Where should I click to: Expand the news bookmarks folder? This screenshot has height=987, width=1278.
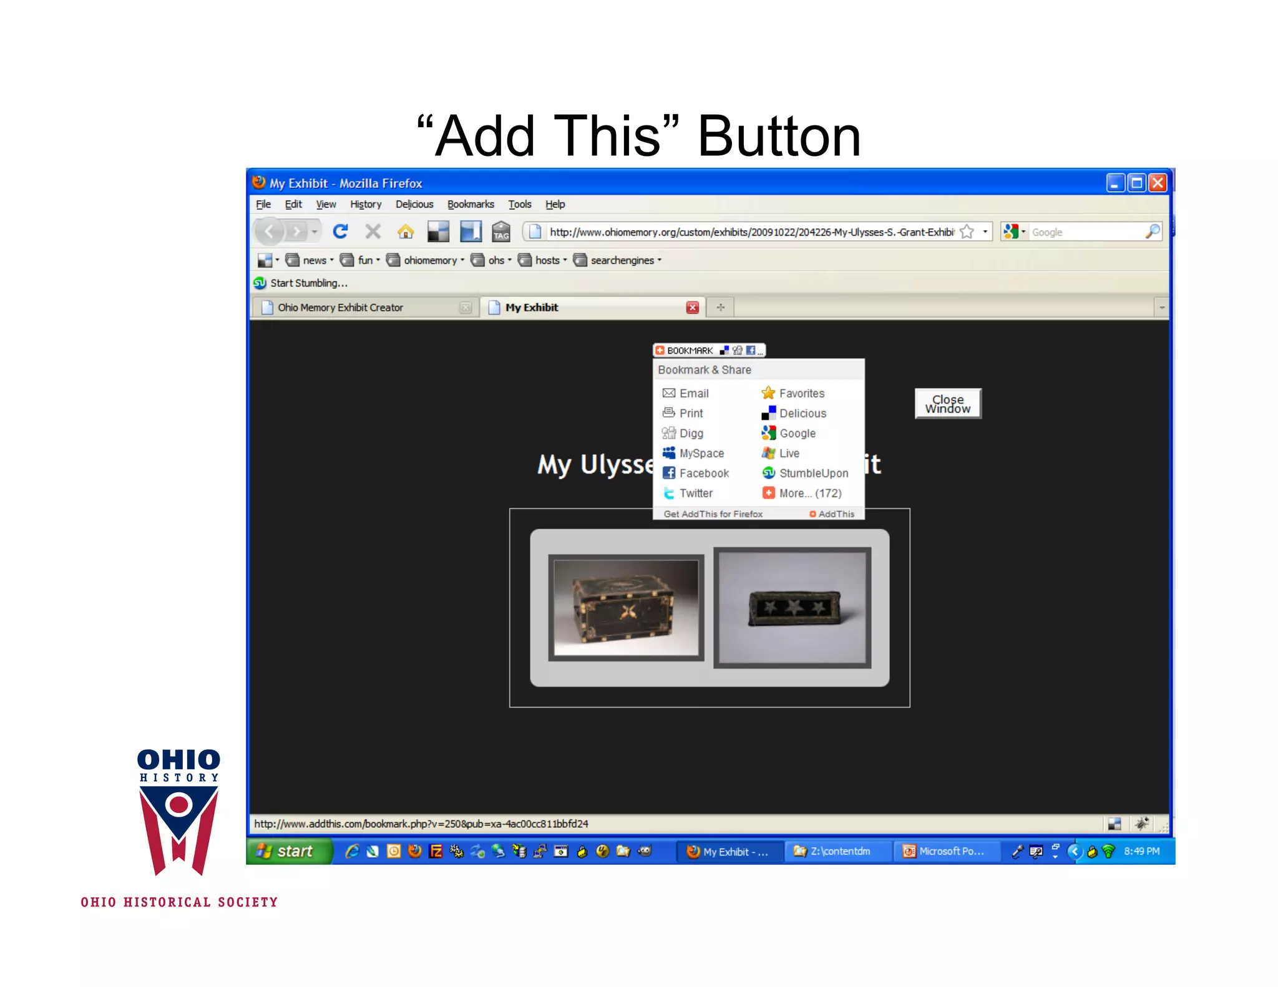point(309,260)
